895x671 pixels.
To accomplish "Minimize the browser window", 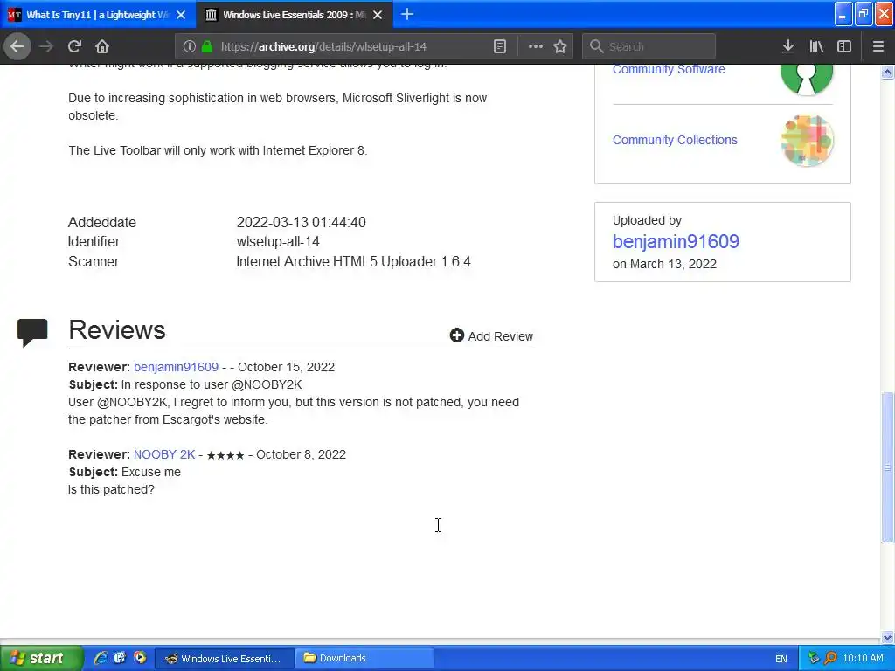I will [x=843, y=14].
